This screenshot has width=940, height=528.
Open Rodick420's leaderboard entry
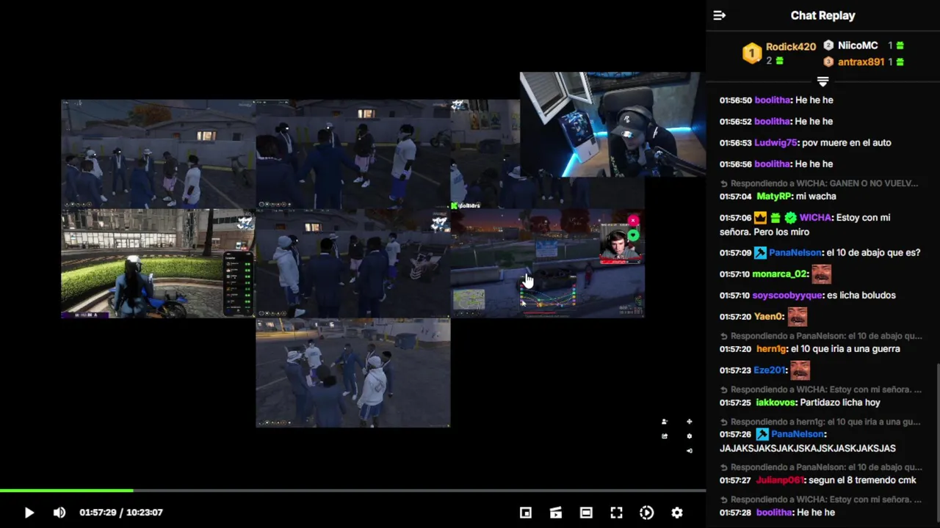tap(791, 46)
